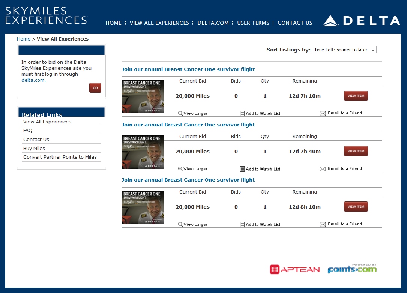Open the FAQ related link
Screen dimensions: 407x293
(28, 131)
